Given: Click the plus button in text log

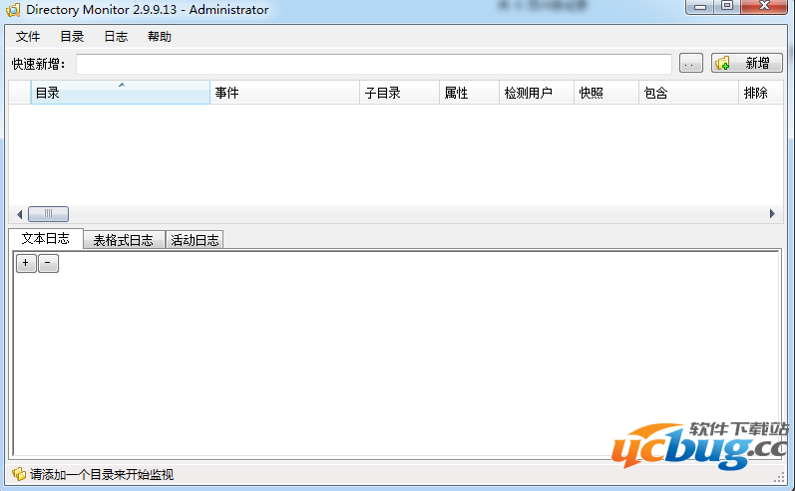Looking at the screenshot, I should pyautogui.click(x=26, y=263).
